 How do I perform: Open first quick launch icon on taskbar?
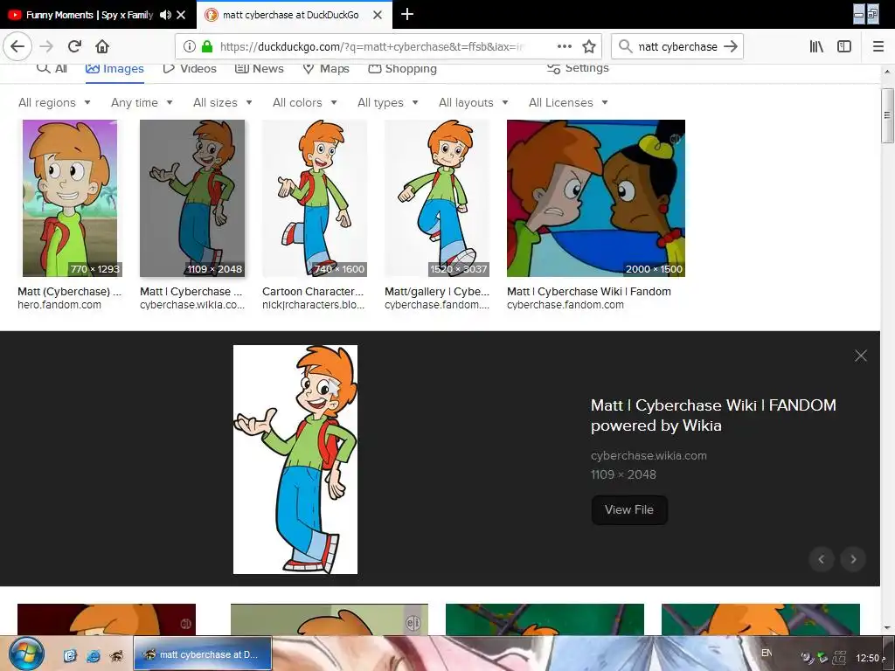(x=70, y=655)
